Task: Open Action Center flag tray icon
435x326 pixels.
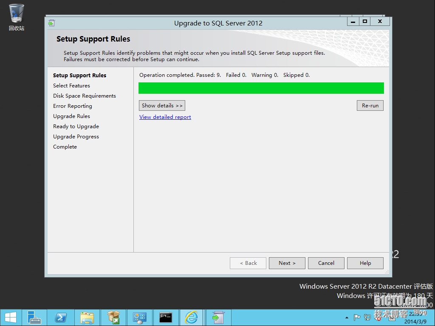Action: pos(357,318)
